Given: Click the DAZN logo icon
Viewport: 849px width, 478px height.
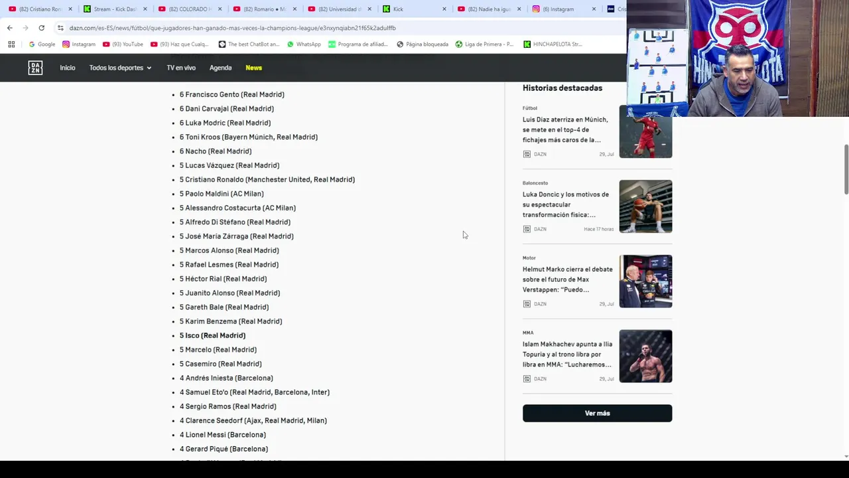Looking at the screenshot, I should tap(35, 68).
